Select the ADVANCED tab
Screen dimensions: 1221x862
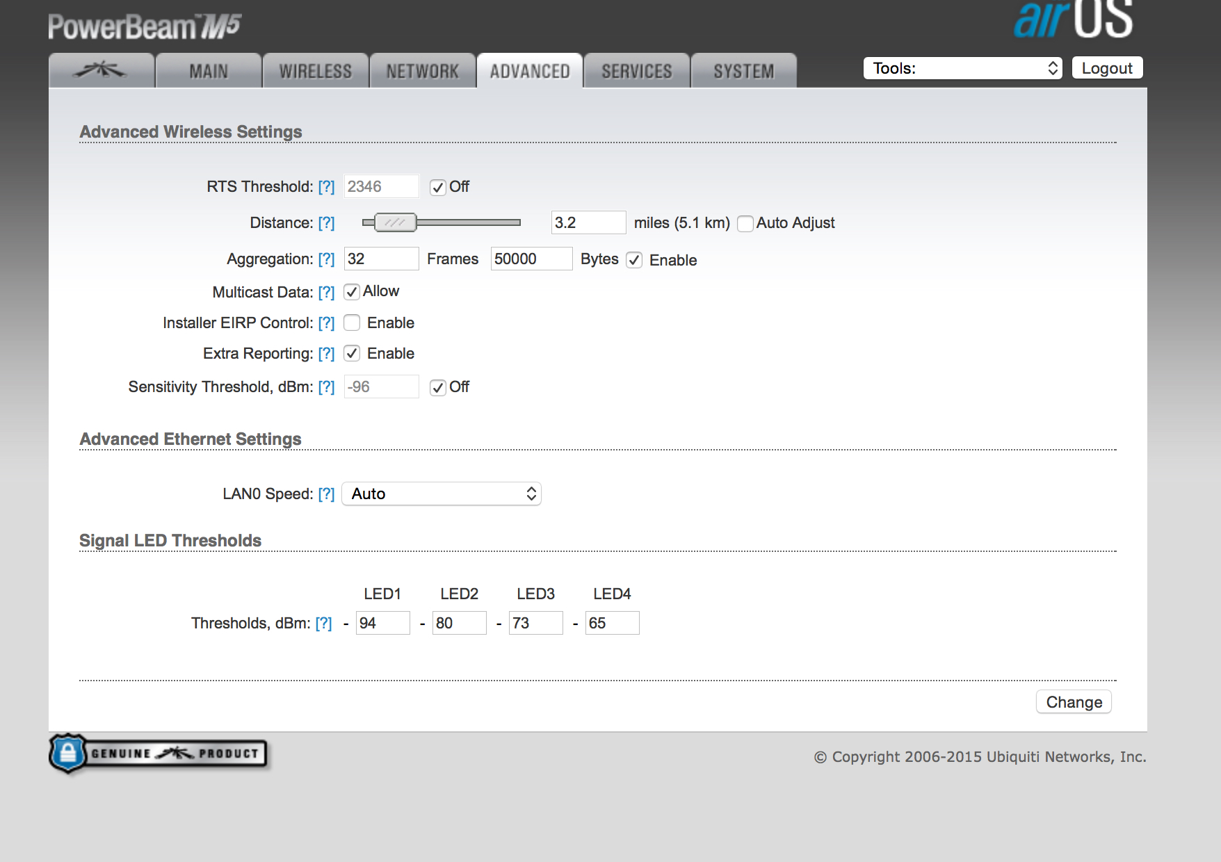point(530,70)
